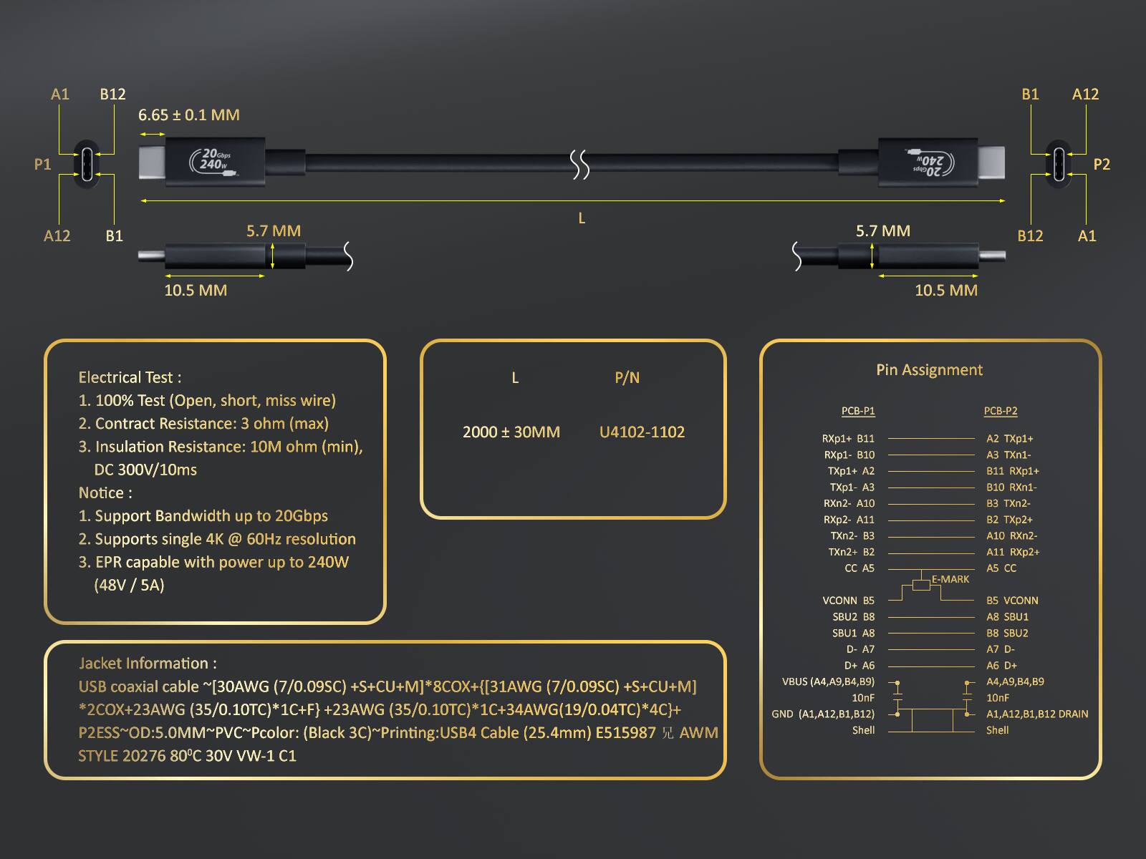Click the cable break symbol on the top cable
This screenshot has height=859, width=1146.
click(580, 164)
